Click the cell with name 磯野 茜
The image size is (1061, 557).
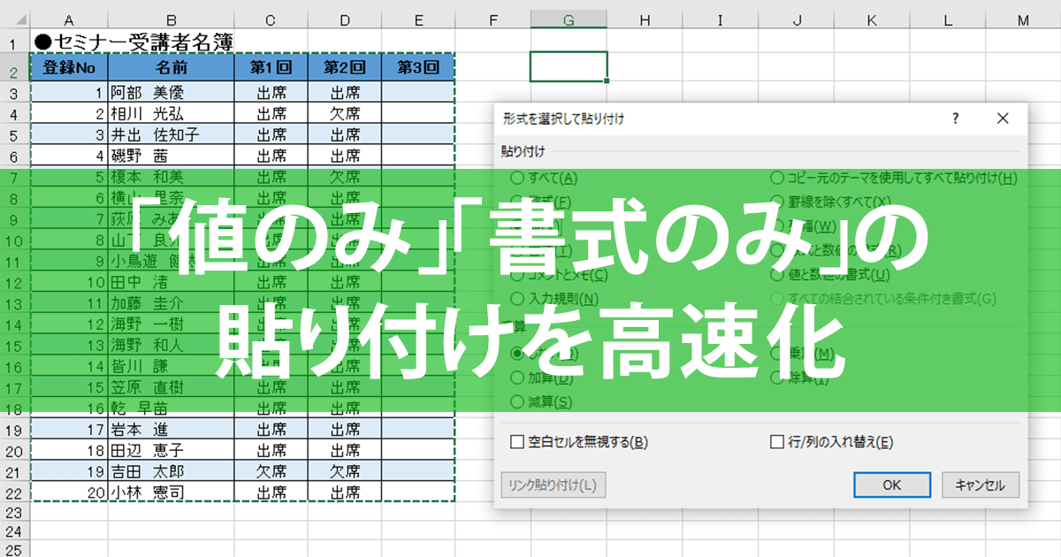172,156
